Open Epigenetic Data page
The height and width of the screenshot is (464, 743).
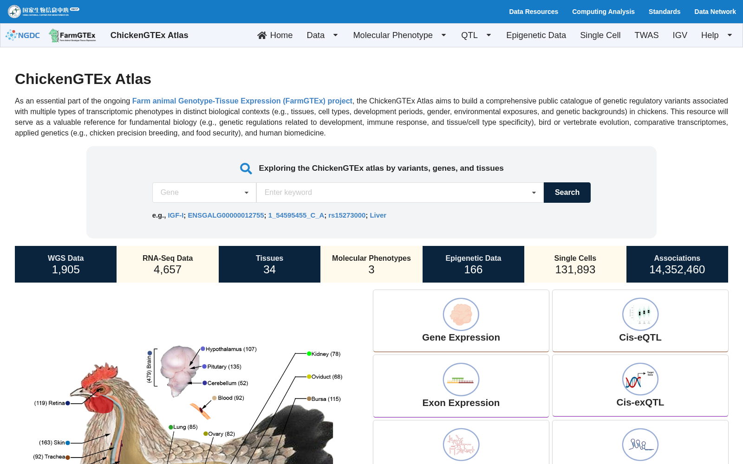(x=536, y=35)
